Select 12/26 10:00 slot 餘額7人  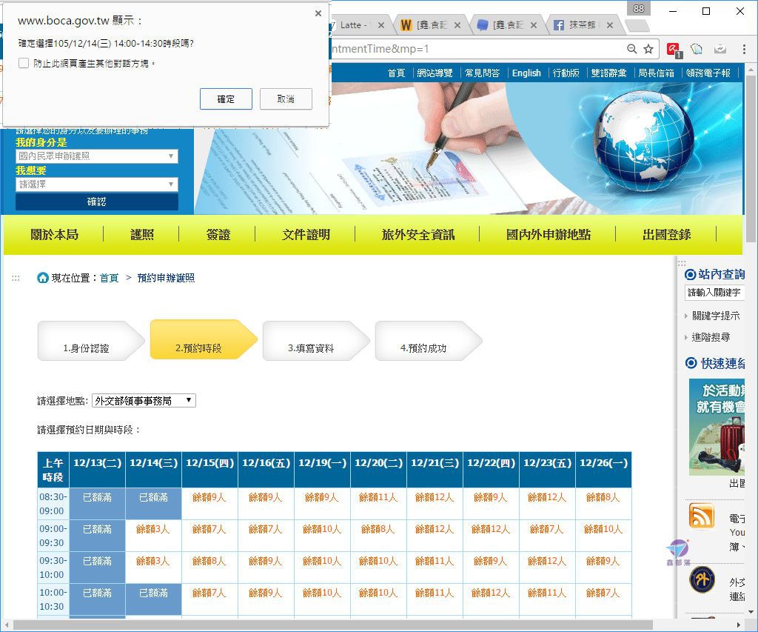coord(603,593)
